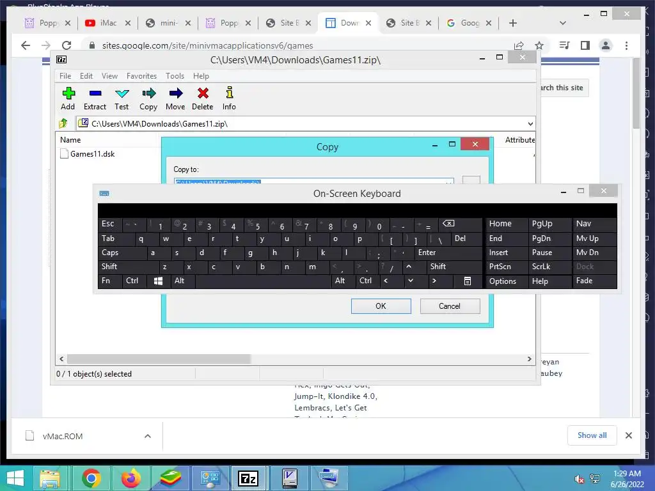Open the View menu in 7-Zip
This screenshot has width=655, height=491.
[x=109, y=76]
